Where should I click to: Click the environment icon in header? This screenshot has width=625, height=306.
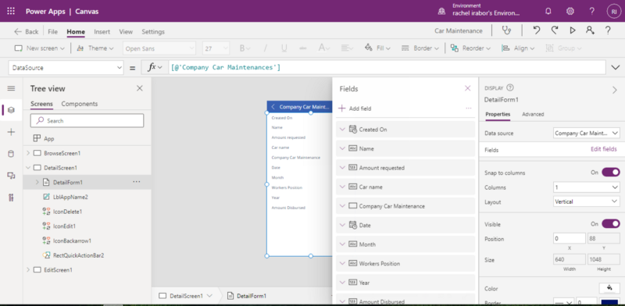pyautogui.click(x=441, y=12)
